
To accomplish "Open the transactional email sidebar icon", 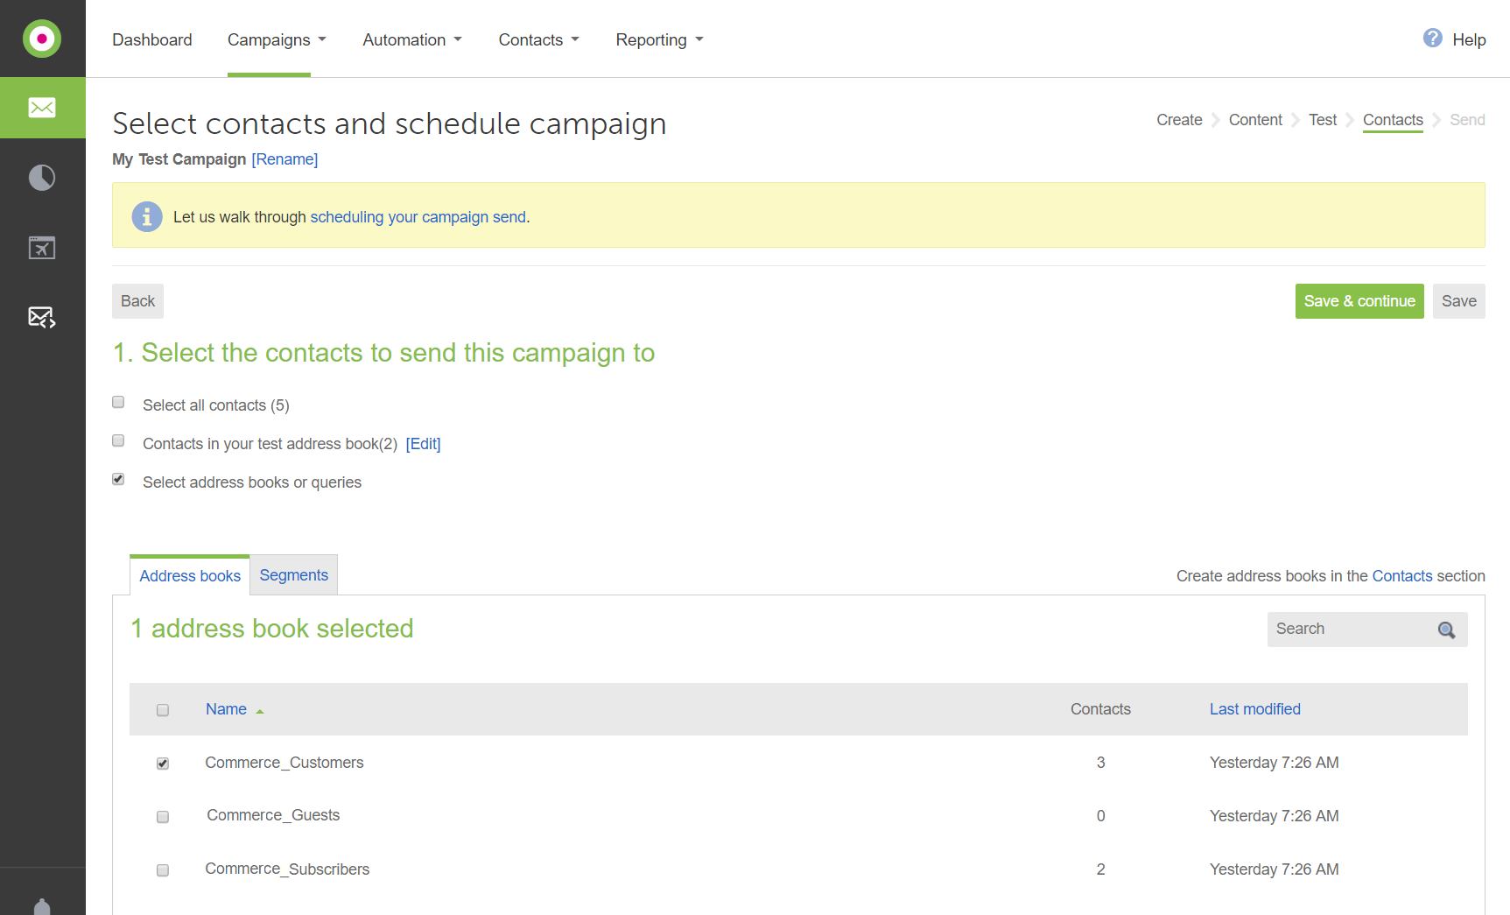I will point(42,317).
